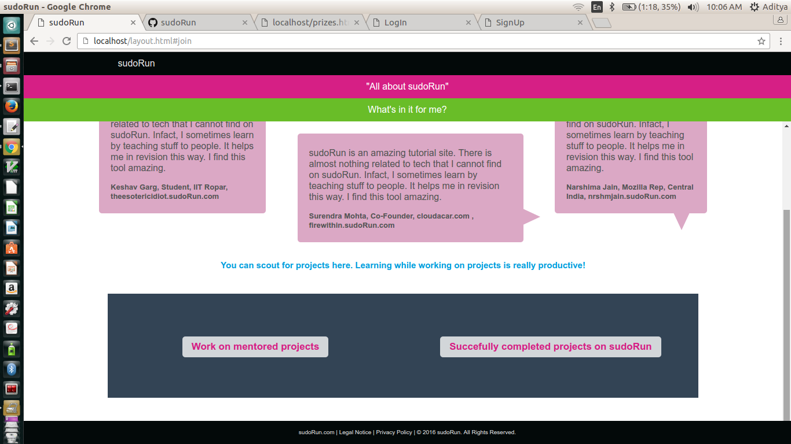This screenshot has height=444, width=791.
Task: Open the "All about sudoRun" pink bar
Action: (x=407, y=87)
